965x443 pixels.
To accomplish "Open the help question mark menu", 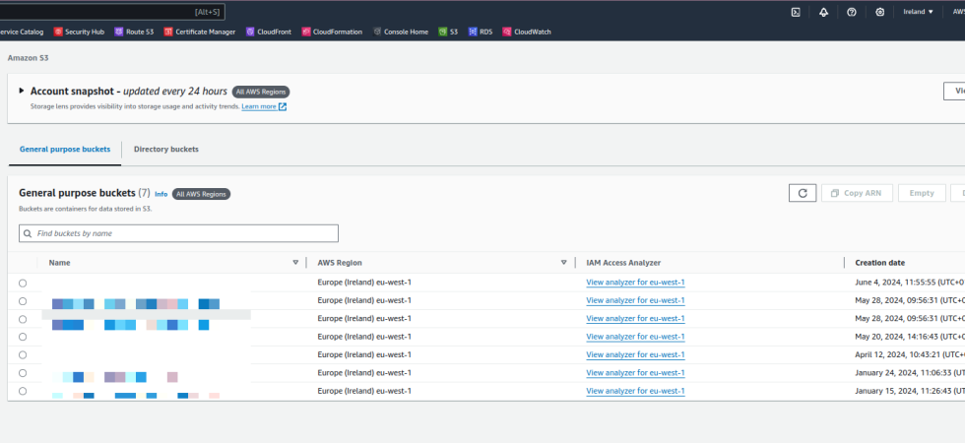I will point(852,12).
